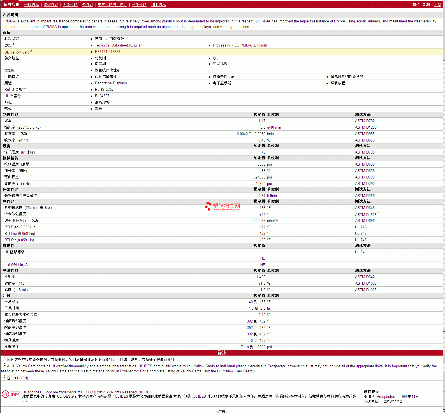The image size is (445, 413).
Task: Click the 清晰/透明 appearance value
Action: [x=103, y=102]
